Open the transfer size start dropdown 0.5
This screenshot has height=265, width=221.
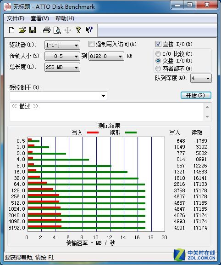click(x=62, y=56)
